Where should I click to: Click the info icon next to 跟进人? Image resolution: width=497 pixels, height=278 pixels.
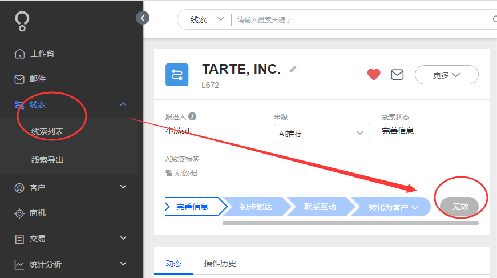[x=192, y=116]
